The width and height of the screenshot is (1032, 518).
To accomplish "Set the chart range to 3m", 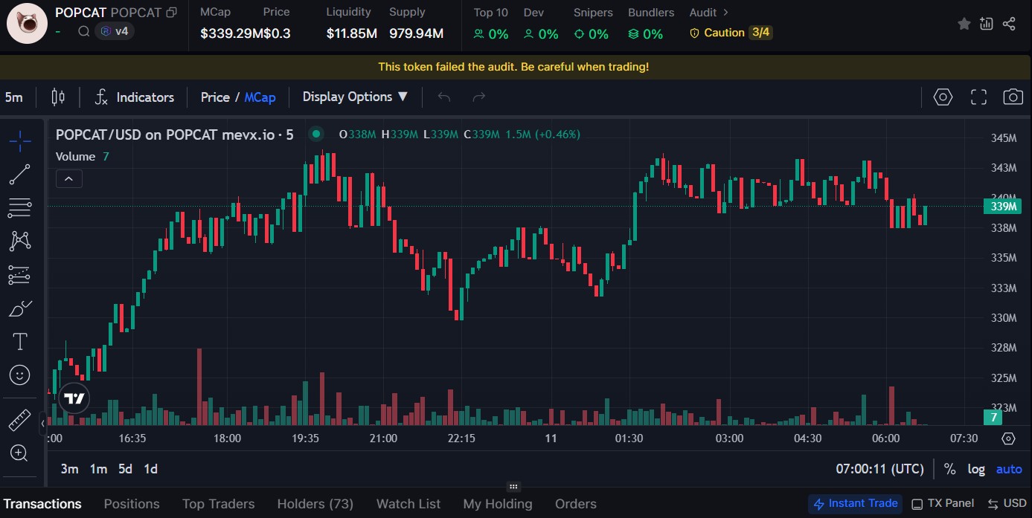I will coord(69,469).
